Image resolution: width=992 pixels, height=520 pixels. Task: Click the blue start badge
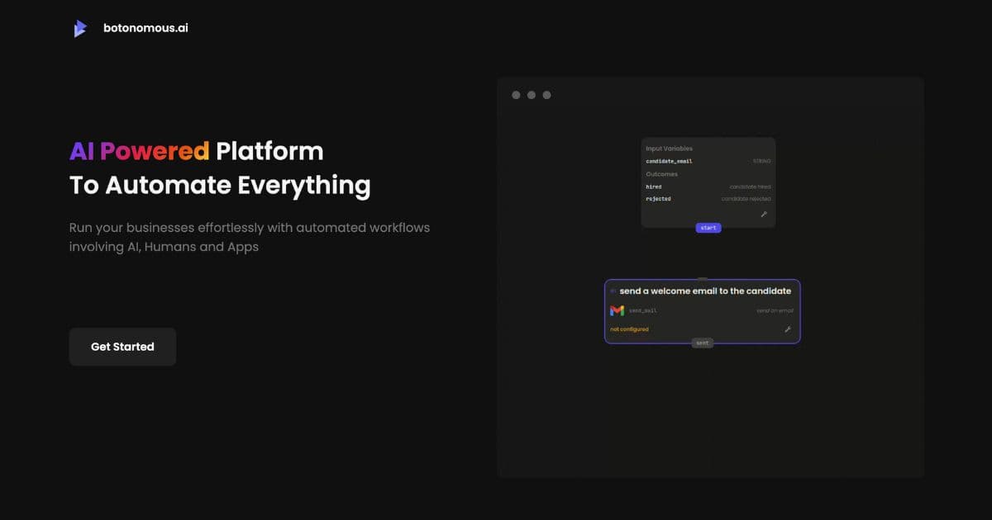tap(708, 228)
